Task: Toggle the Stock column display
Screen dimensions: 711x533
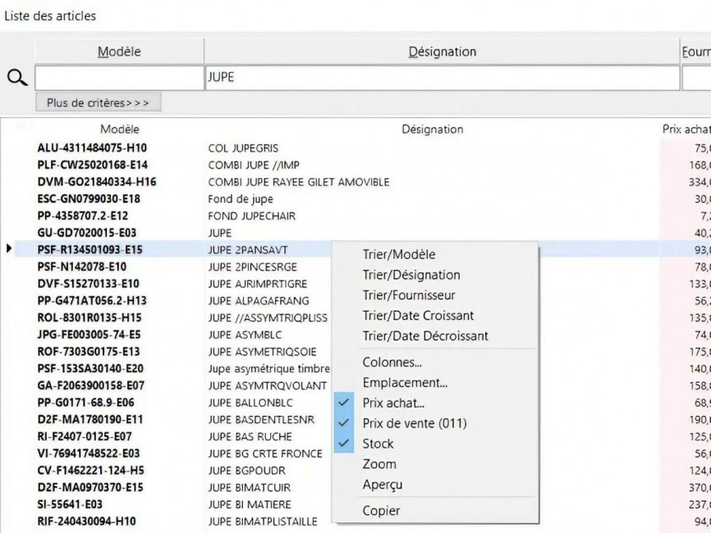Action: point(378,444)
